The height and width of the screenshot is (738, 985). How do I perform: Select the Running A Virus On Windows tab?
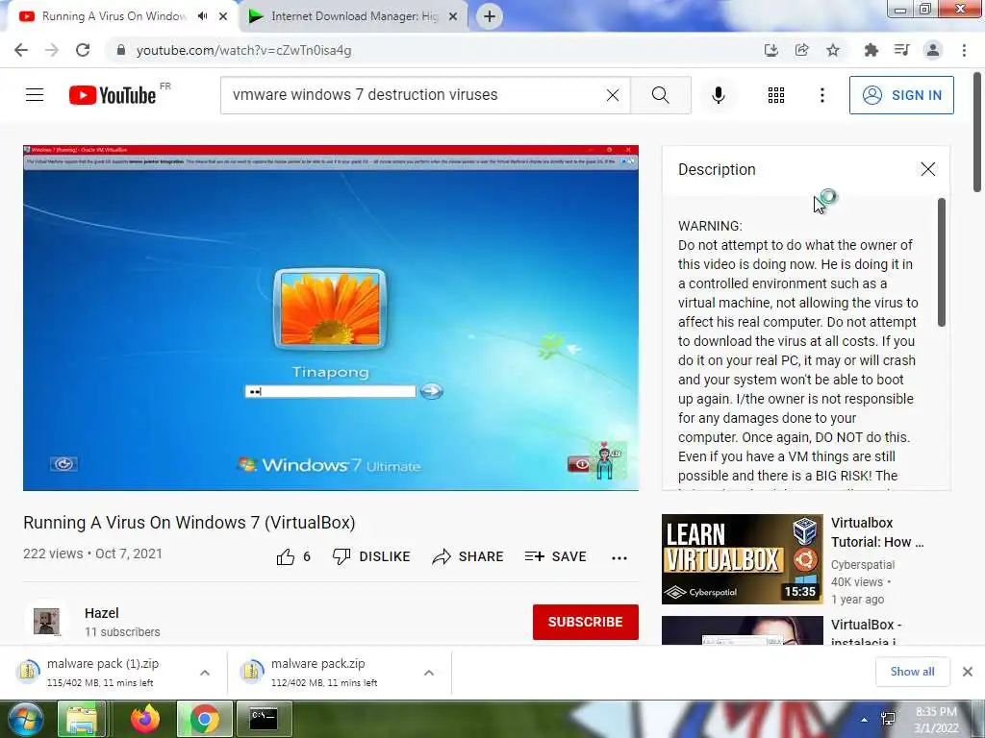(x=114, y=16)
